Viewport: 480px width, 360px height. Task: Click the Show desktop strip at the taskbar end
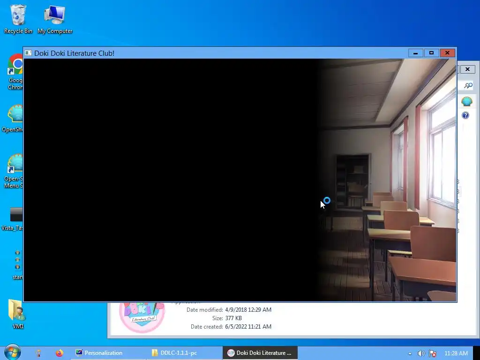(476, 353)
